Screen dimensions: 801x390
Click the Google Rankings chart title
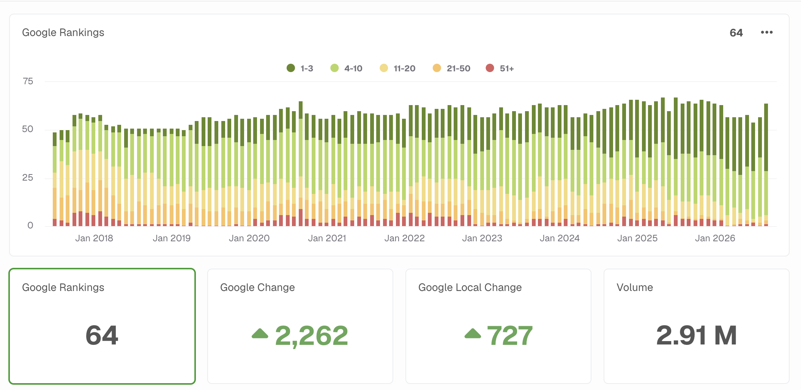[x=63, y=33]
